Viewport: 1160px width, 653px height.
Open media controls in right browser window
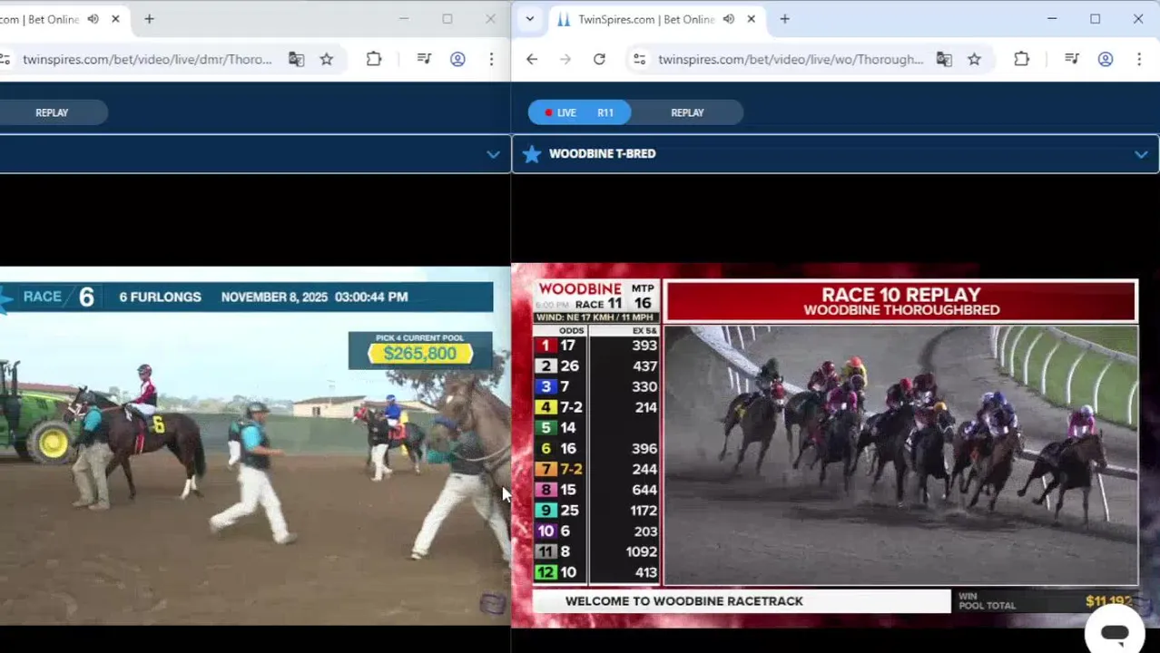(1072, 59)
